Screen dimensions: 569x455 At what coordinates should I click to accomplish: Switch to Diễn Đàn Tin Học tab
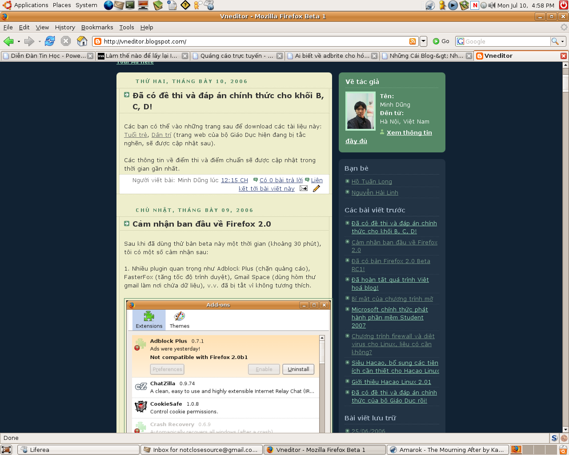tap(48, 56)
